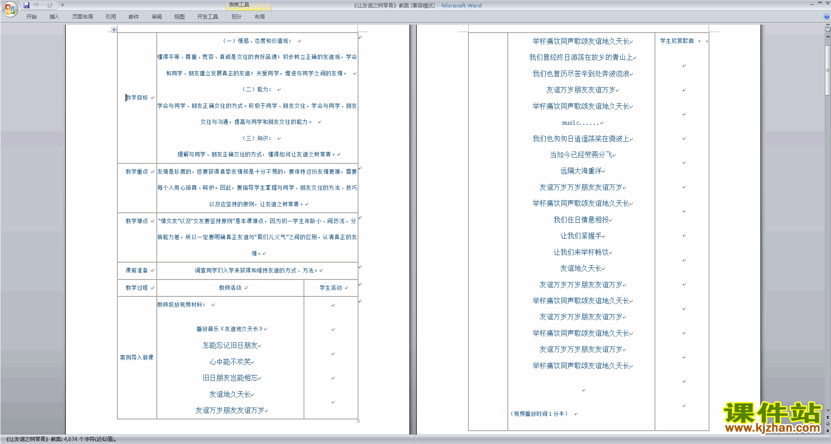Click the line 播放音乐《友谊地久天长》
This screenshot has height=444, width=831.
point(230,329)
